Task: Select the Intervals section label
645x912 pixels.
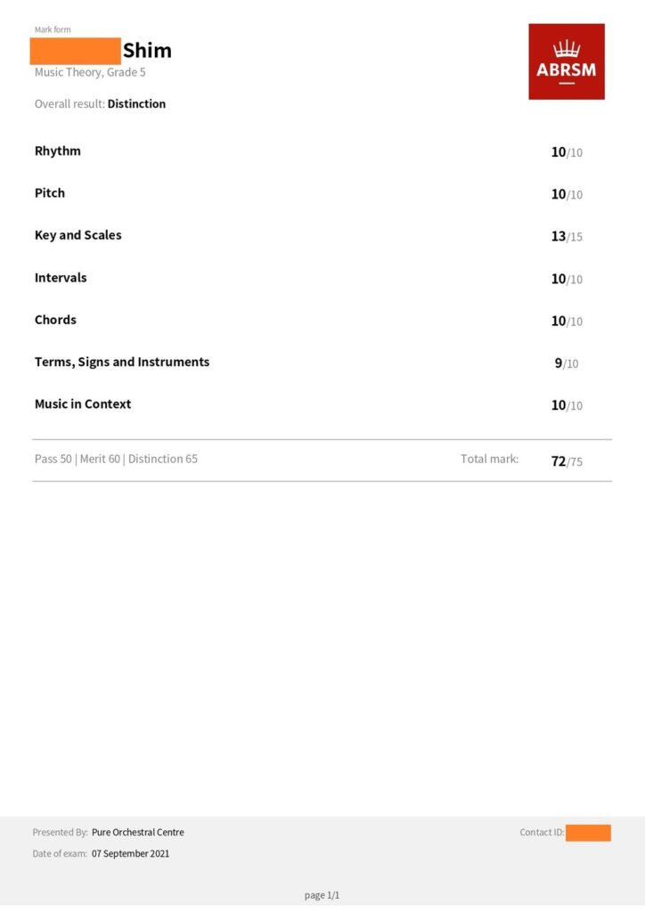Action: 61,278
